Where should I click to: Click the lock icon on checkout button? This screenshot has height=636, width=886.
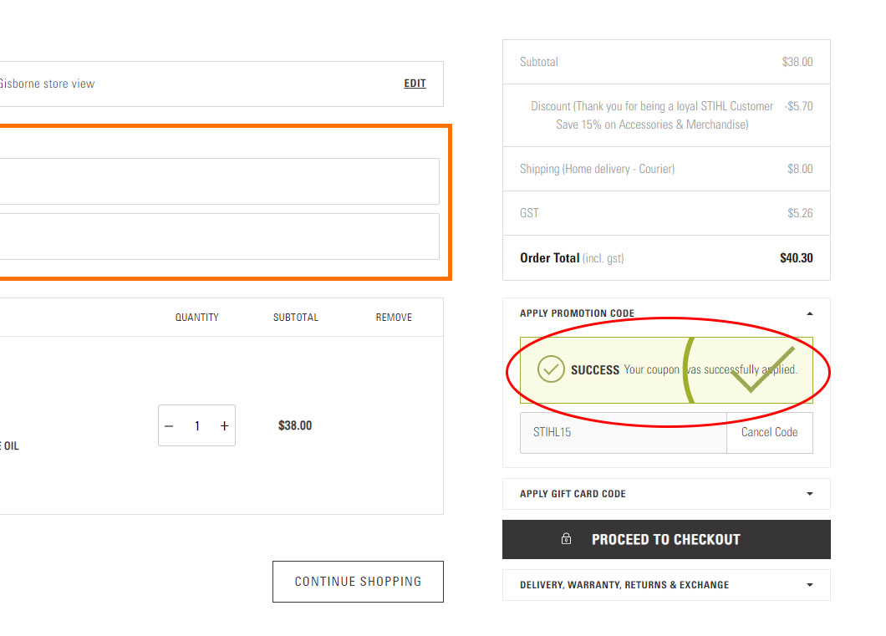[x=567, y=540]
